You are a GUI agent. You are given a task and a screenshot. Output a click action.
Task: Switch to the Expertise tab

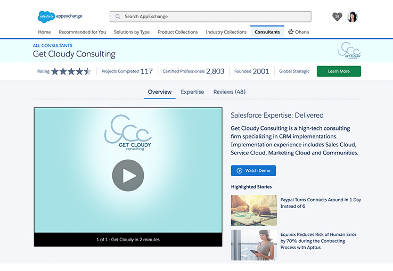click(192, 92)
